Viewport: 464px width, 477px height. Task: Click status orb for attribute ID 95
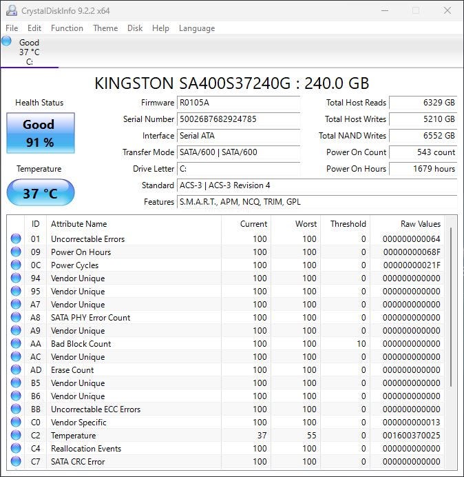tap(16, 291)
